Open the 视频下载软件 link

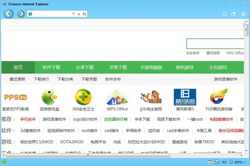[x=168, y=119]
